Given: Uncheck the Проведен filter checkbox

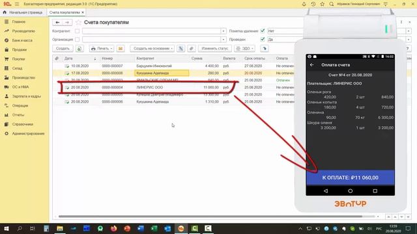Looking at the screenshot, I should pyautogui.click(x=263, y=39).
